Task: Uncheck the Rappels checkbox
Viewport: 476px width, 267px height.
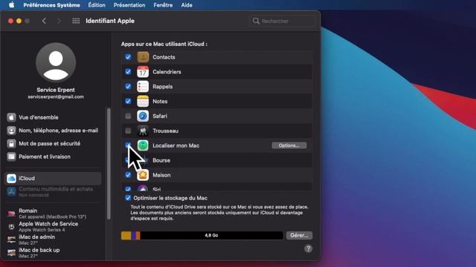Action: tap(128, 86)
